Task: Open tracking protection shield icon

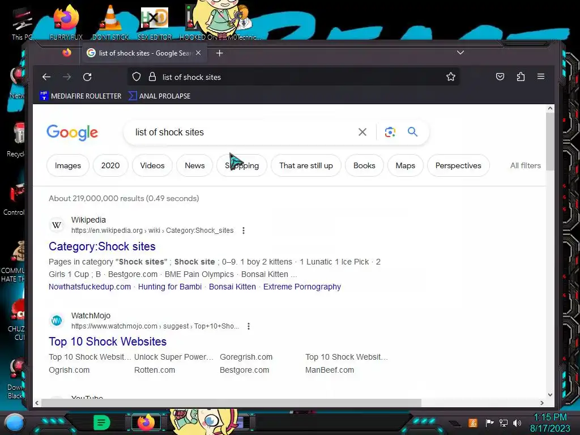Action: tap(137, 77)
